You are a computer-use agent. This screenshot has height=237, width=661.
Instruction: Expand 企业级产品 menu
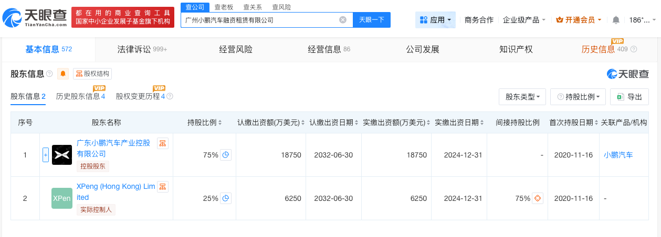point(524,20)
